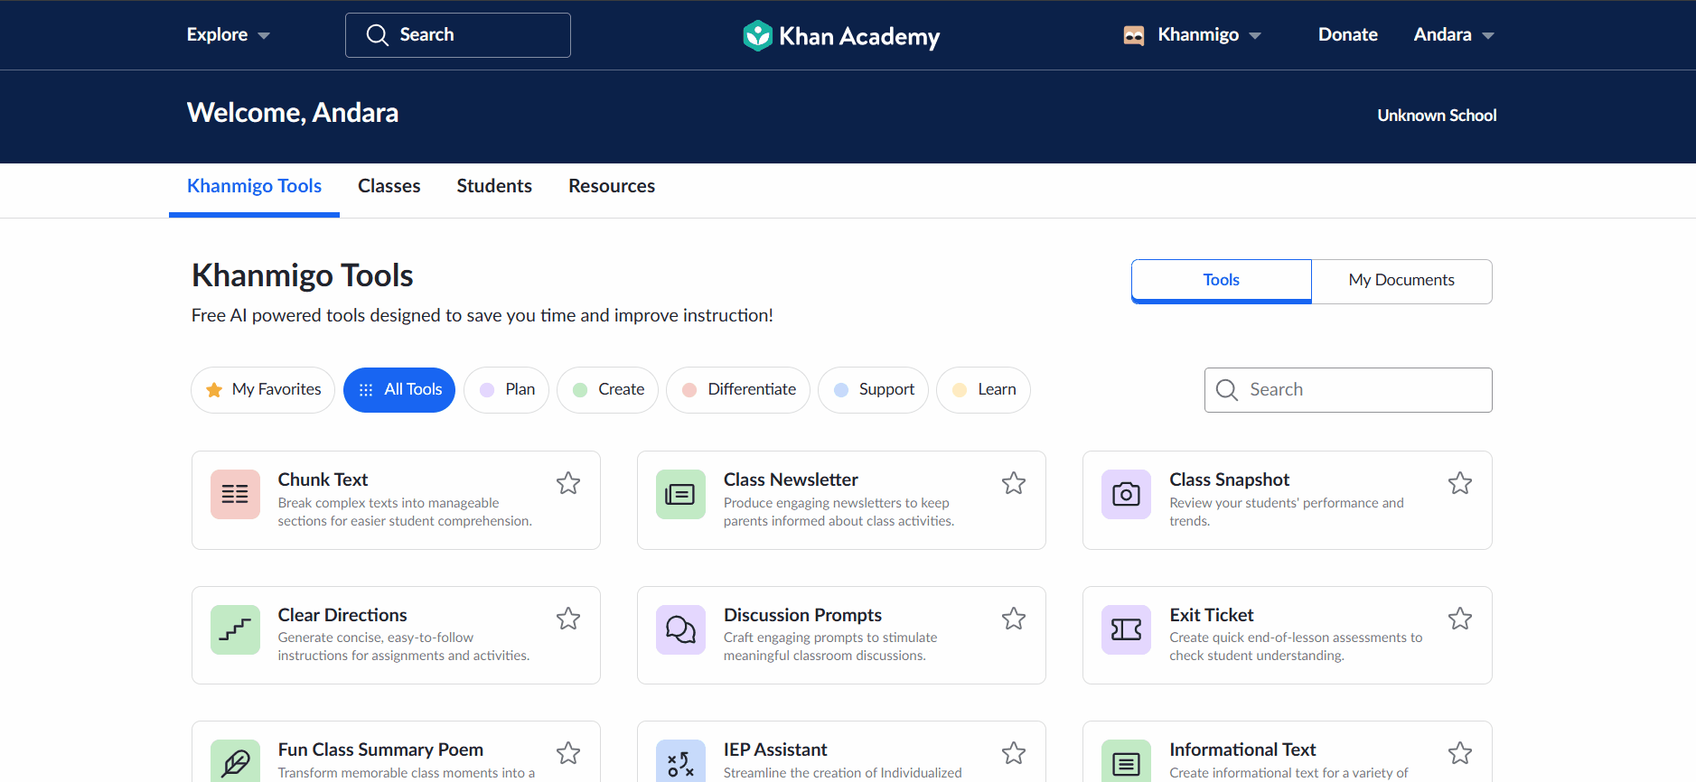
Task: Select the Tools view tab
Action: click(1222, 281)
